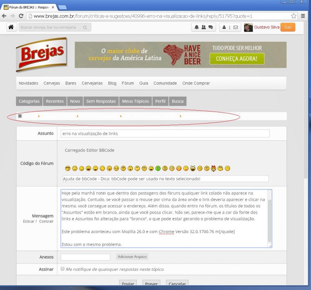Viewport: 311px width, 290px height.
Task: Click the message textarea vertical scrollbar
Action: [x=269, y=218]
